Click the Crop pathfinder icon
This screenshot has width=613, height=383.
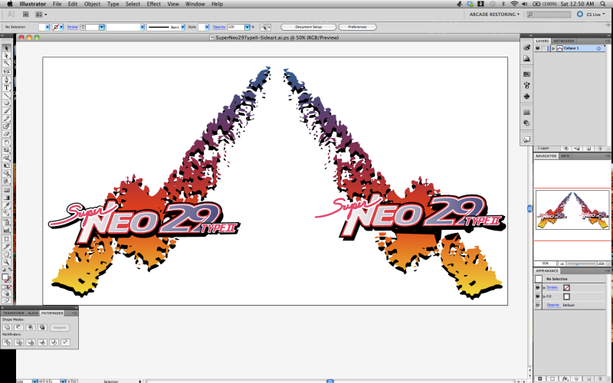42,342
